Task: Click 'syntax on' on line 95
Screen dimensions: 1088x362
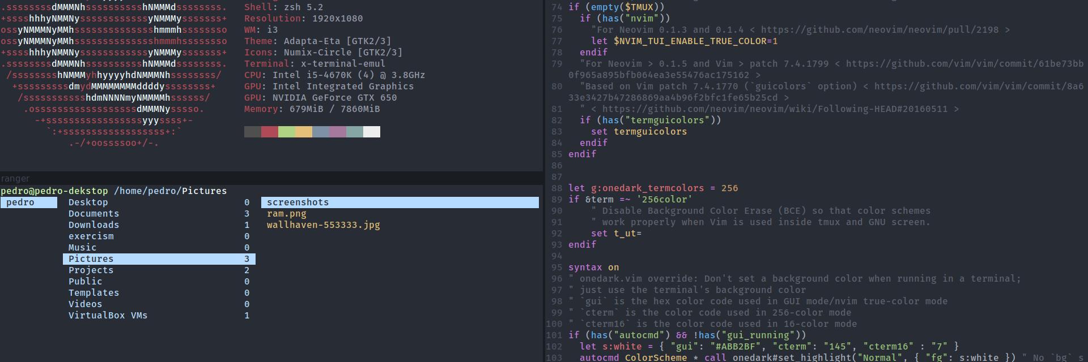Action: (x=593, y=268)
